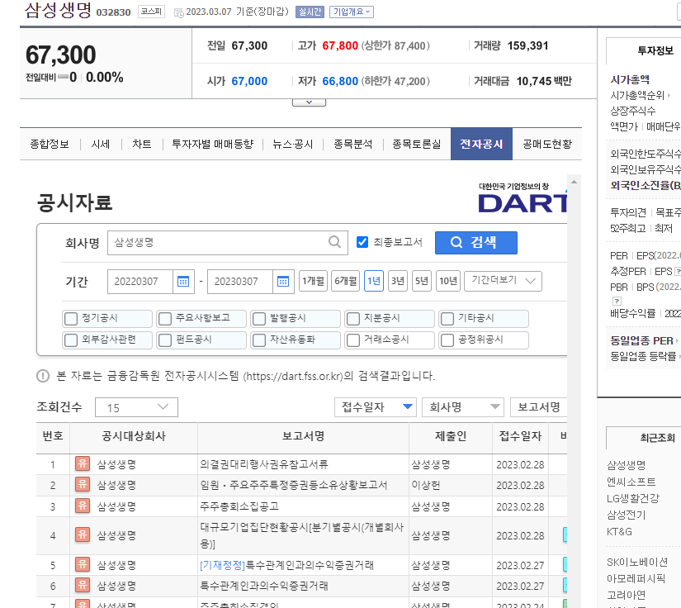Switch to the 종합정보 tab
The width and height of the screenshot is (681, 608).
50,144
